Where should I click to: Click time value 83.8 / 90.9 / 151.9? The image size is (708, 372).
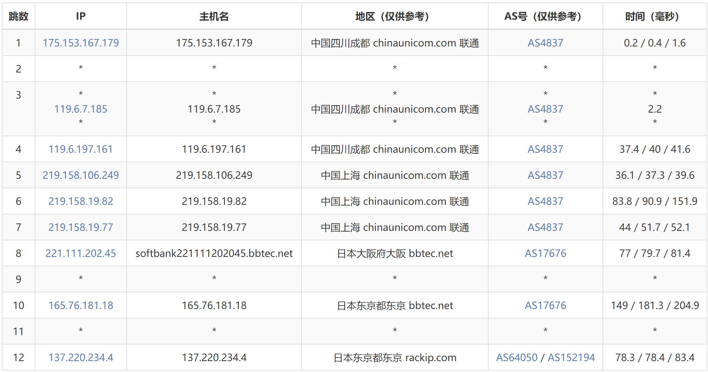[655, 201]
